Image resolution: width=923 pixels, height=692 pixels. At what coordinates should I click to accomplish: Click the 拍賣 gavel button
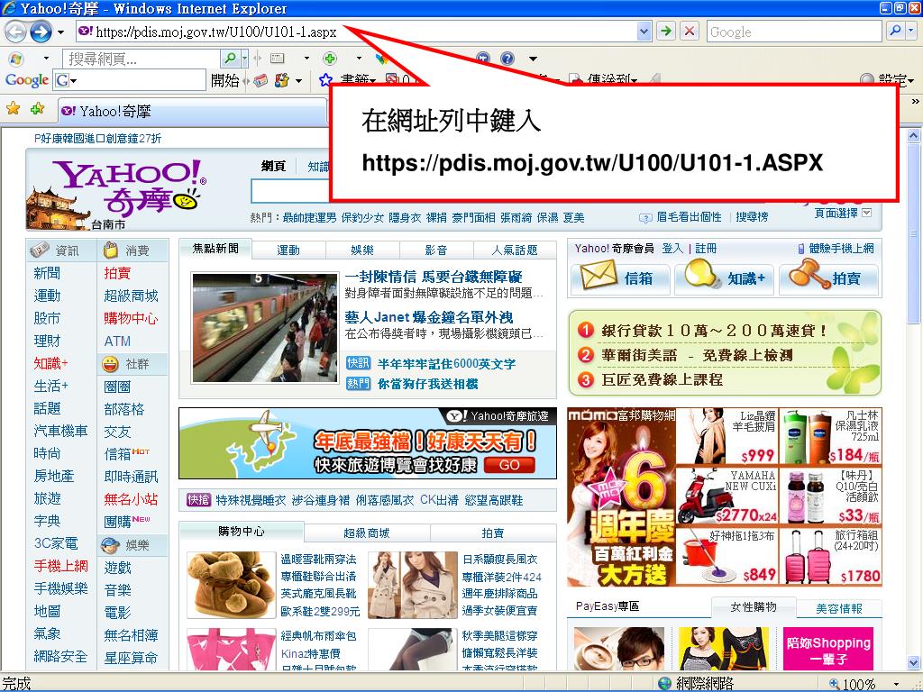point(829,278)
